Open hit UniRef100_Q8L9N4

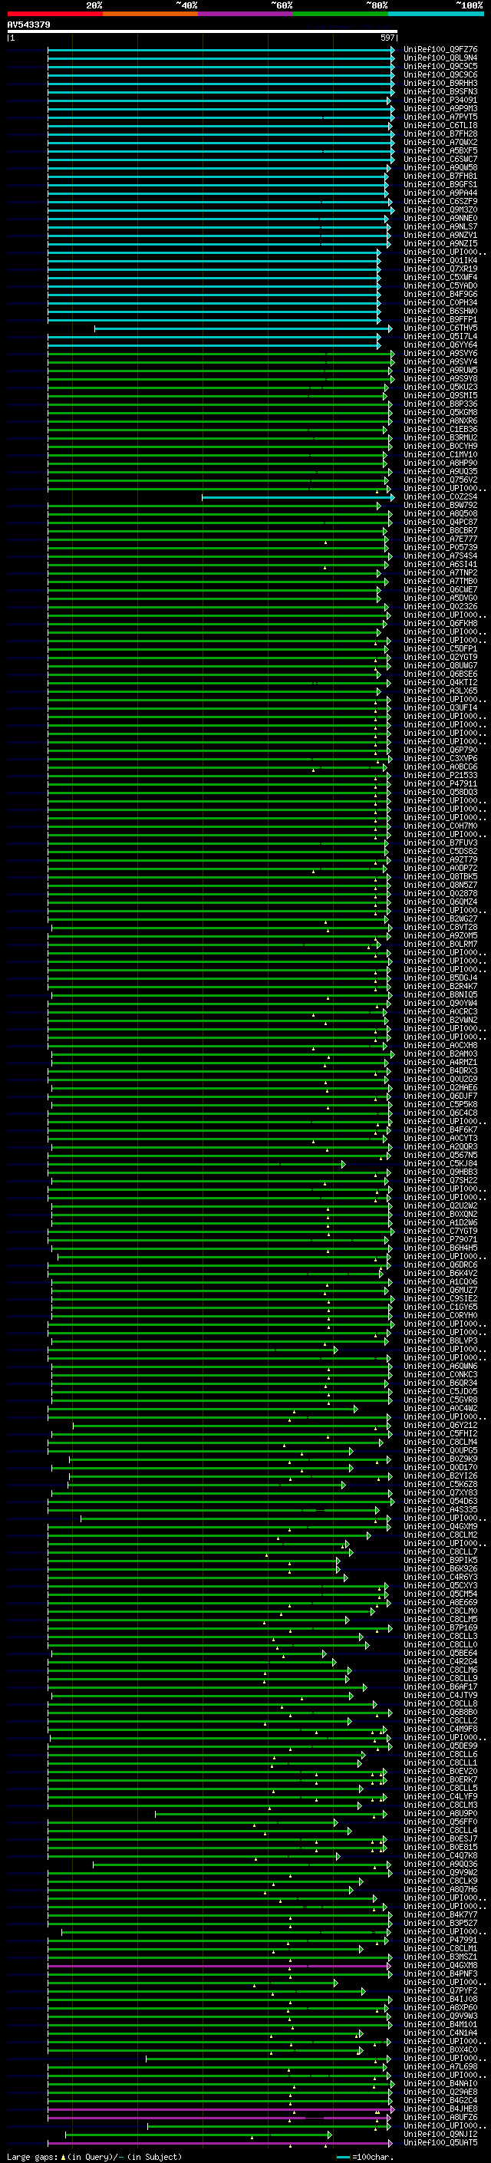click(440, 58)
